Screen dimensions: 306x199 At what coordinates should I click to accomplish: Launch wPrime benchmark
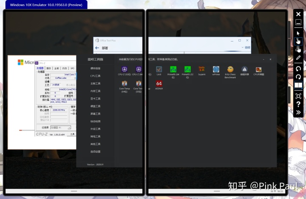[x=216, y=71]
